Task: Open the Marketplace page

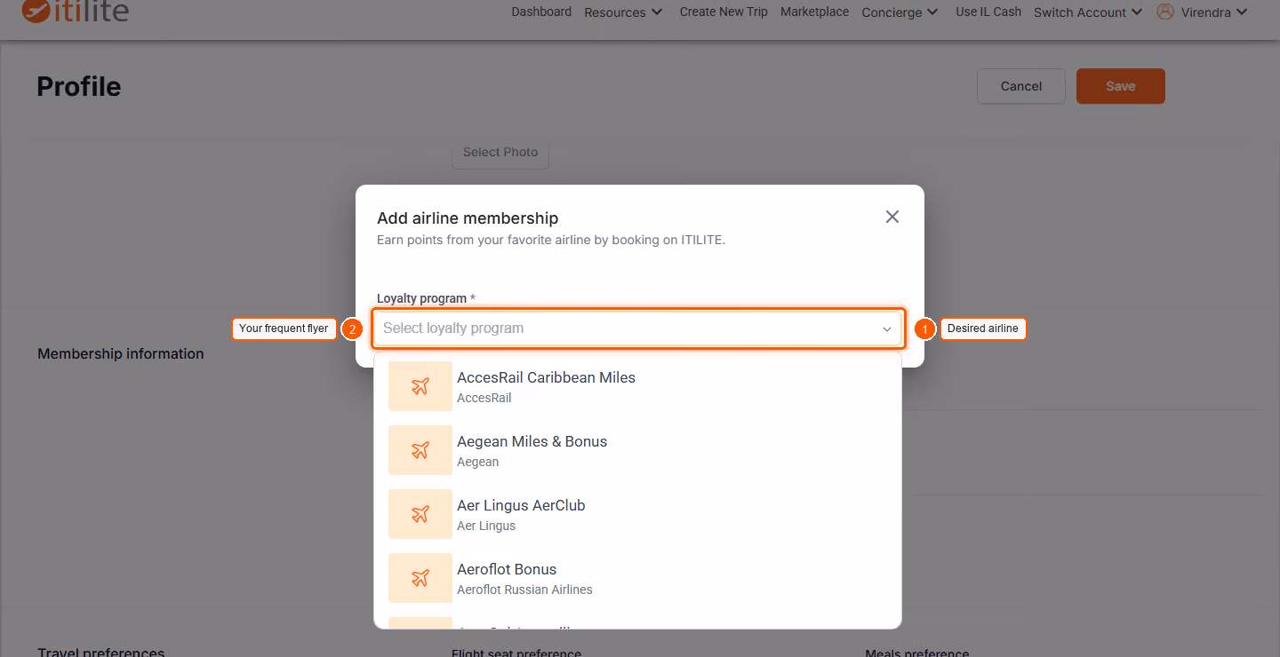Action: pyautogui.click(x=815, y=12)
